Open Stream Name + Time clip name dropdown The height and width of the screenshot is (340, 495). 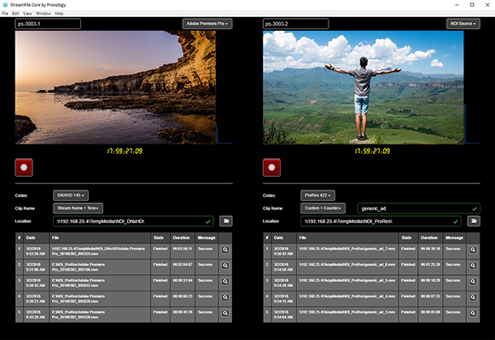pyautogui.click(x=78, y=208)
